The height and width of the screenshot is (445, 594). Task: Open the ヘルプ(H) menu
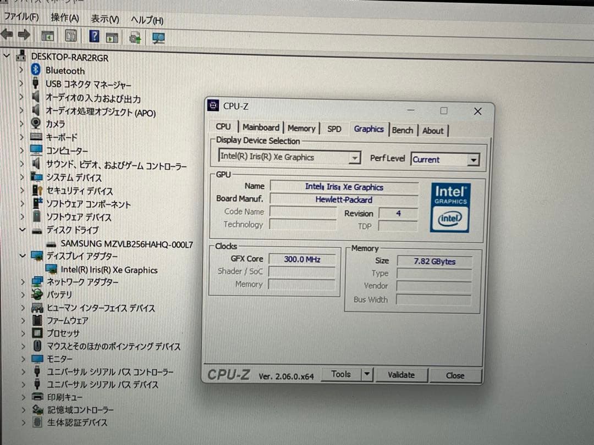pyautogui.click(x=147, y=20)
